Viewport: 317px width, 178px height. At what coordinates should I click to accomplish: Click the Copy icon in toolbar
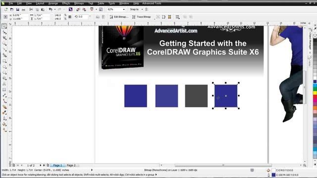click(x=37, y=9)
